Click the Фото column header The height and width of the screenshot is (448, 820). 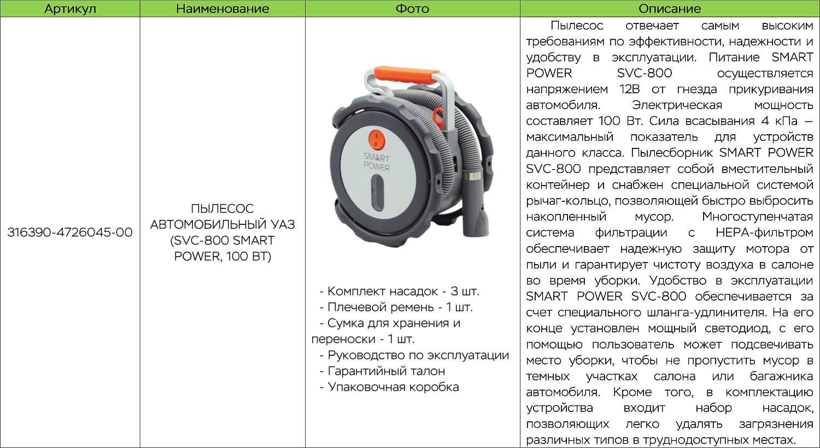click(x=412, y=9)
